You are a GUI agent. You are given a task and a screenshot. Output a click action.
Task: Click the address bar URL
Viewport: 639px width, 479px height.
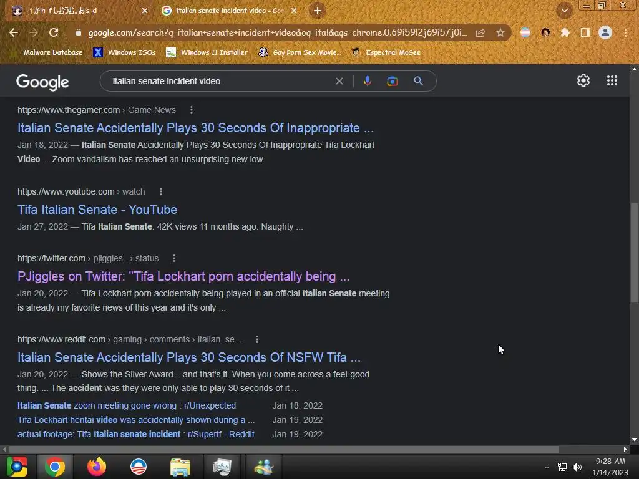[277, 32]
